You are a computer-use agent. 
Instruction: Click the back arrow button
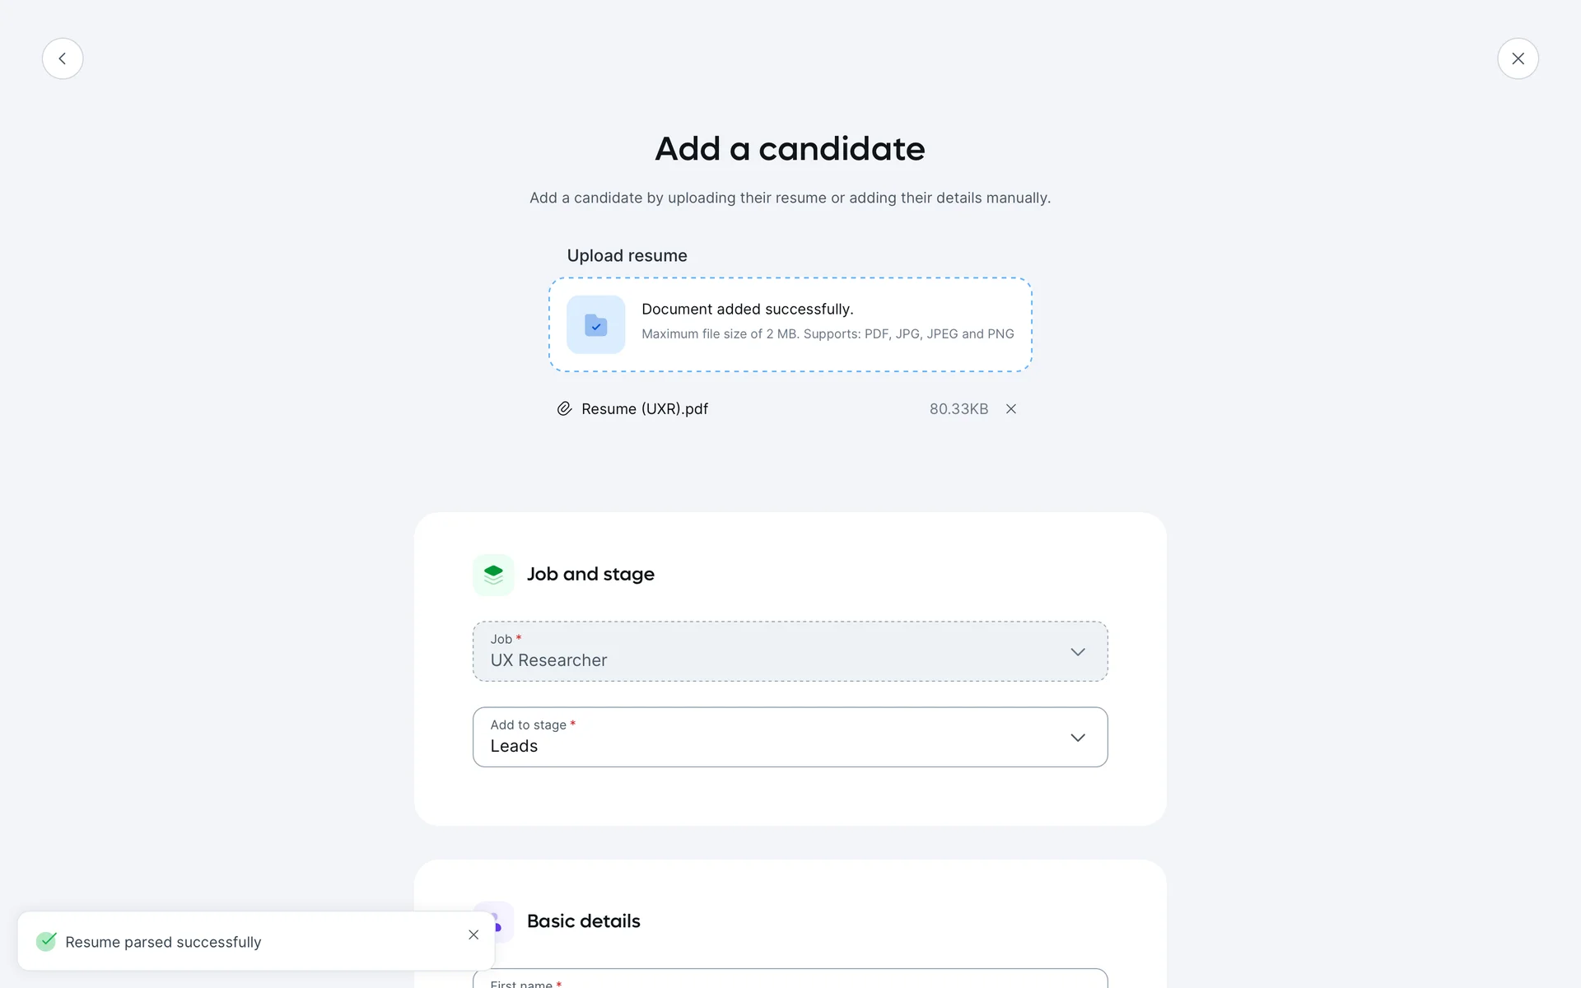coord(63,58)
